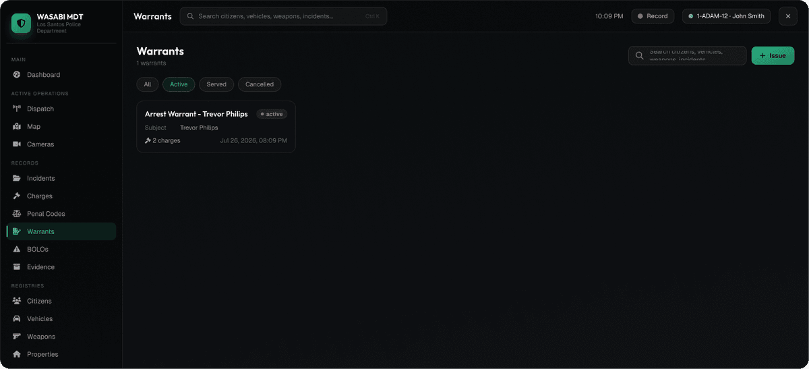Open the Dashboard gauge icon
The image size is (809, 369).
click(17, 75)
